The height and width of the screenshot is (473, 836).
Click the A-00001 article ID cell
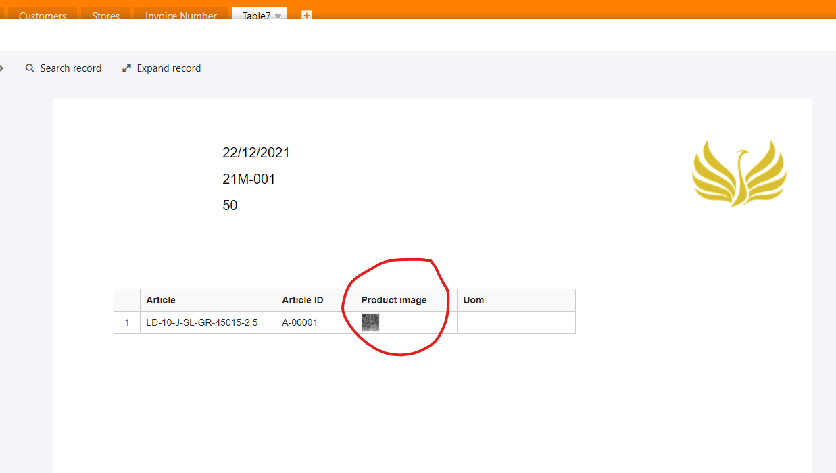[299, 322]
